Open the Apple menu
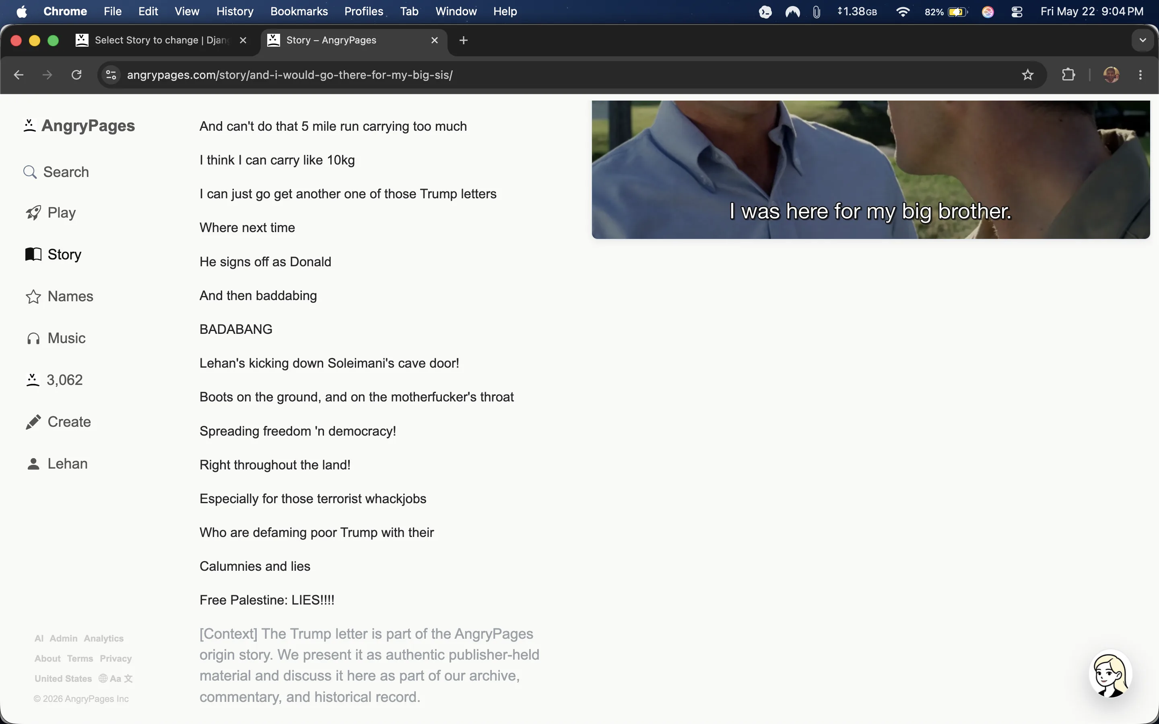The image size is (1159, 724). (x=22, y=12)
